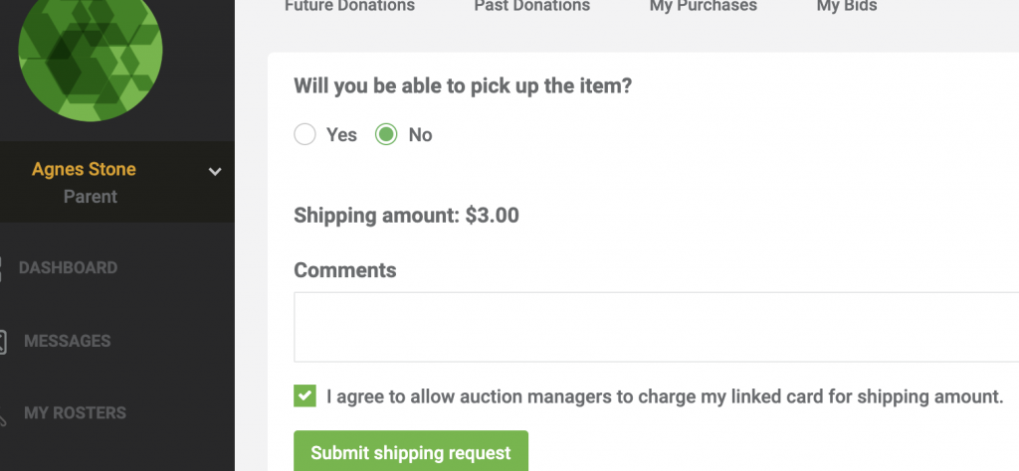Open MESSAGES from the sidebar
The height and width of the screenshot is (471, 1019).
coord(68,341)
